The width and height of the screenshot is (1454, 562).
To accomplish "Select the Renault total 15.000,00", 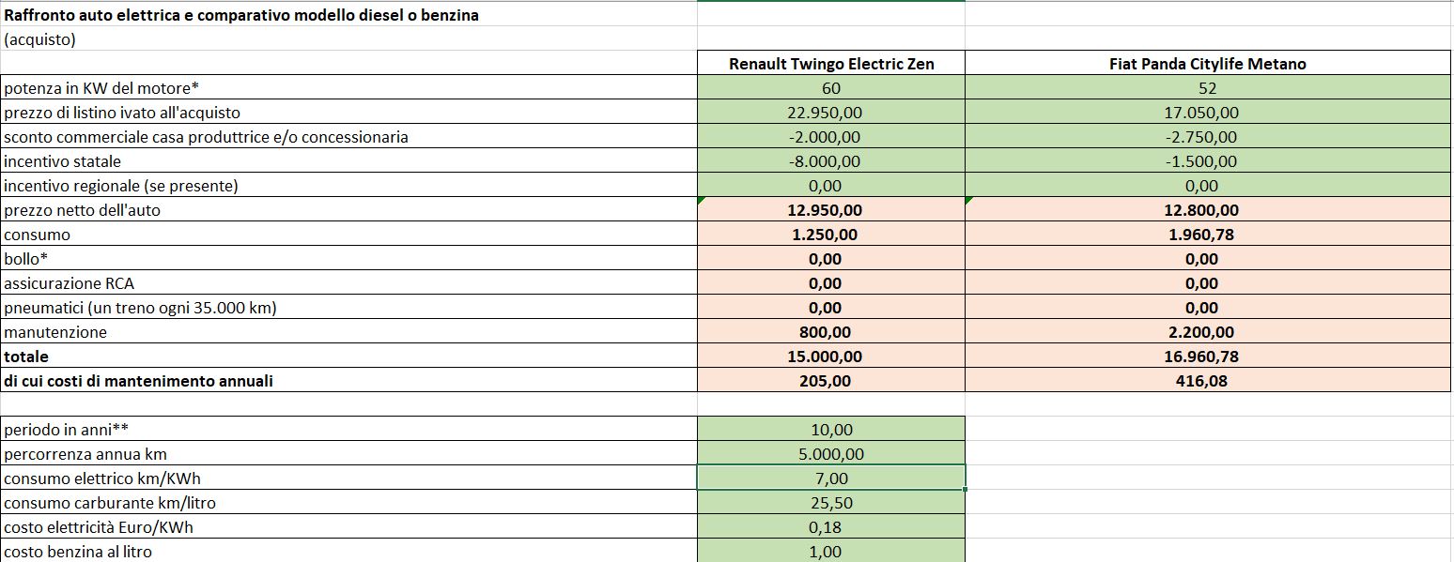I will coord(831,357).
